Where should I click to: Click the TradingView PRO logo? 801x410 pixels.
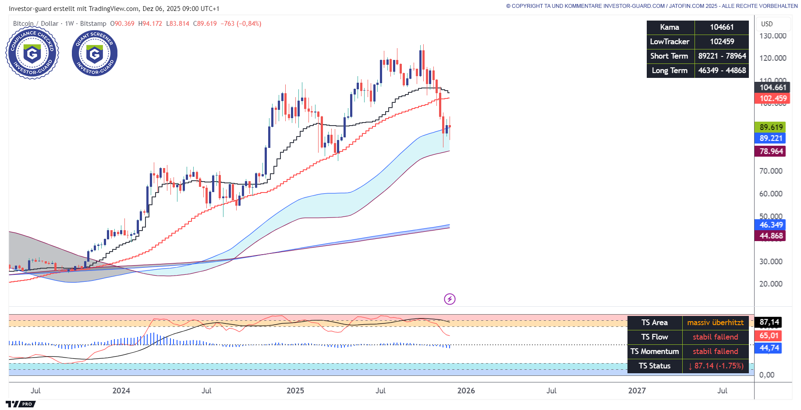(20, 404)
